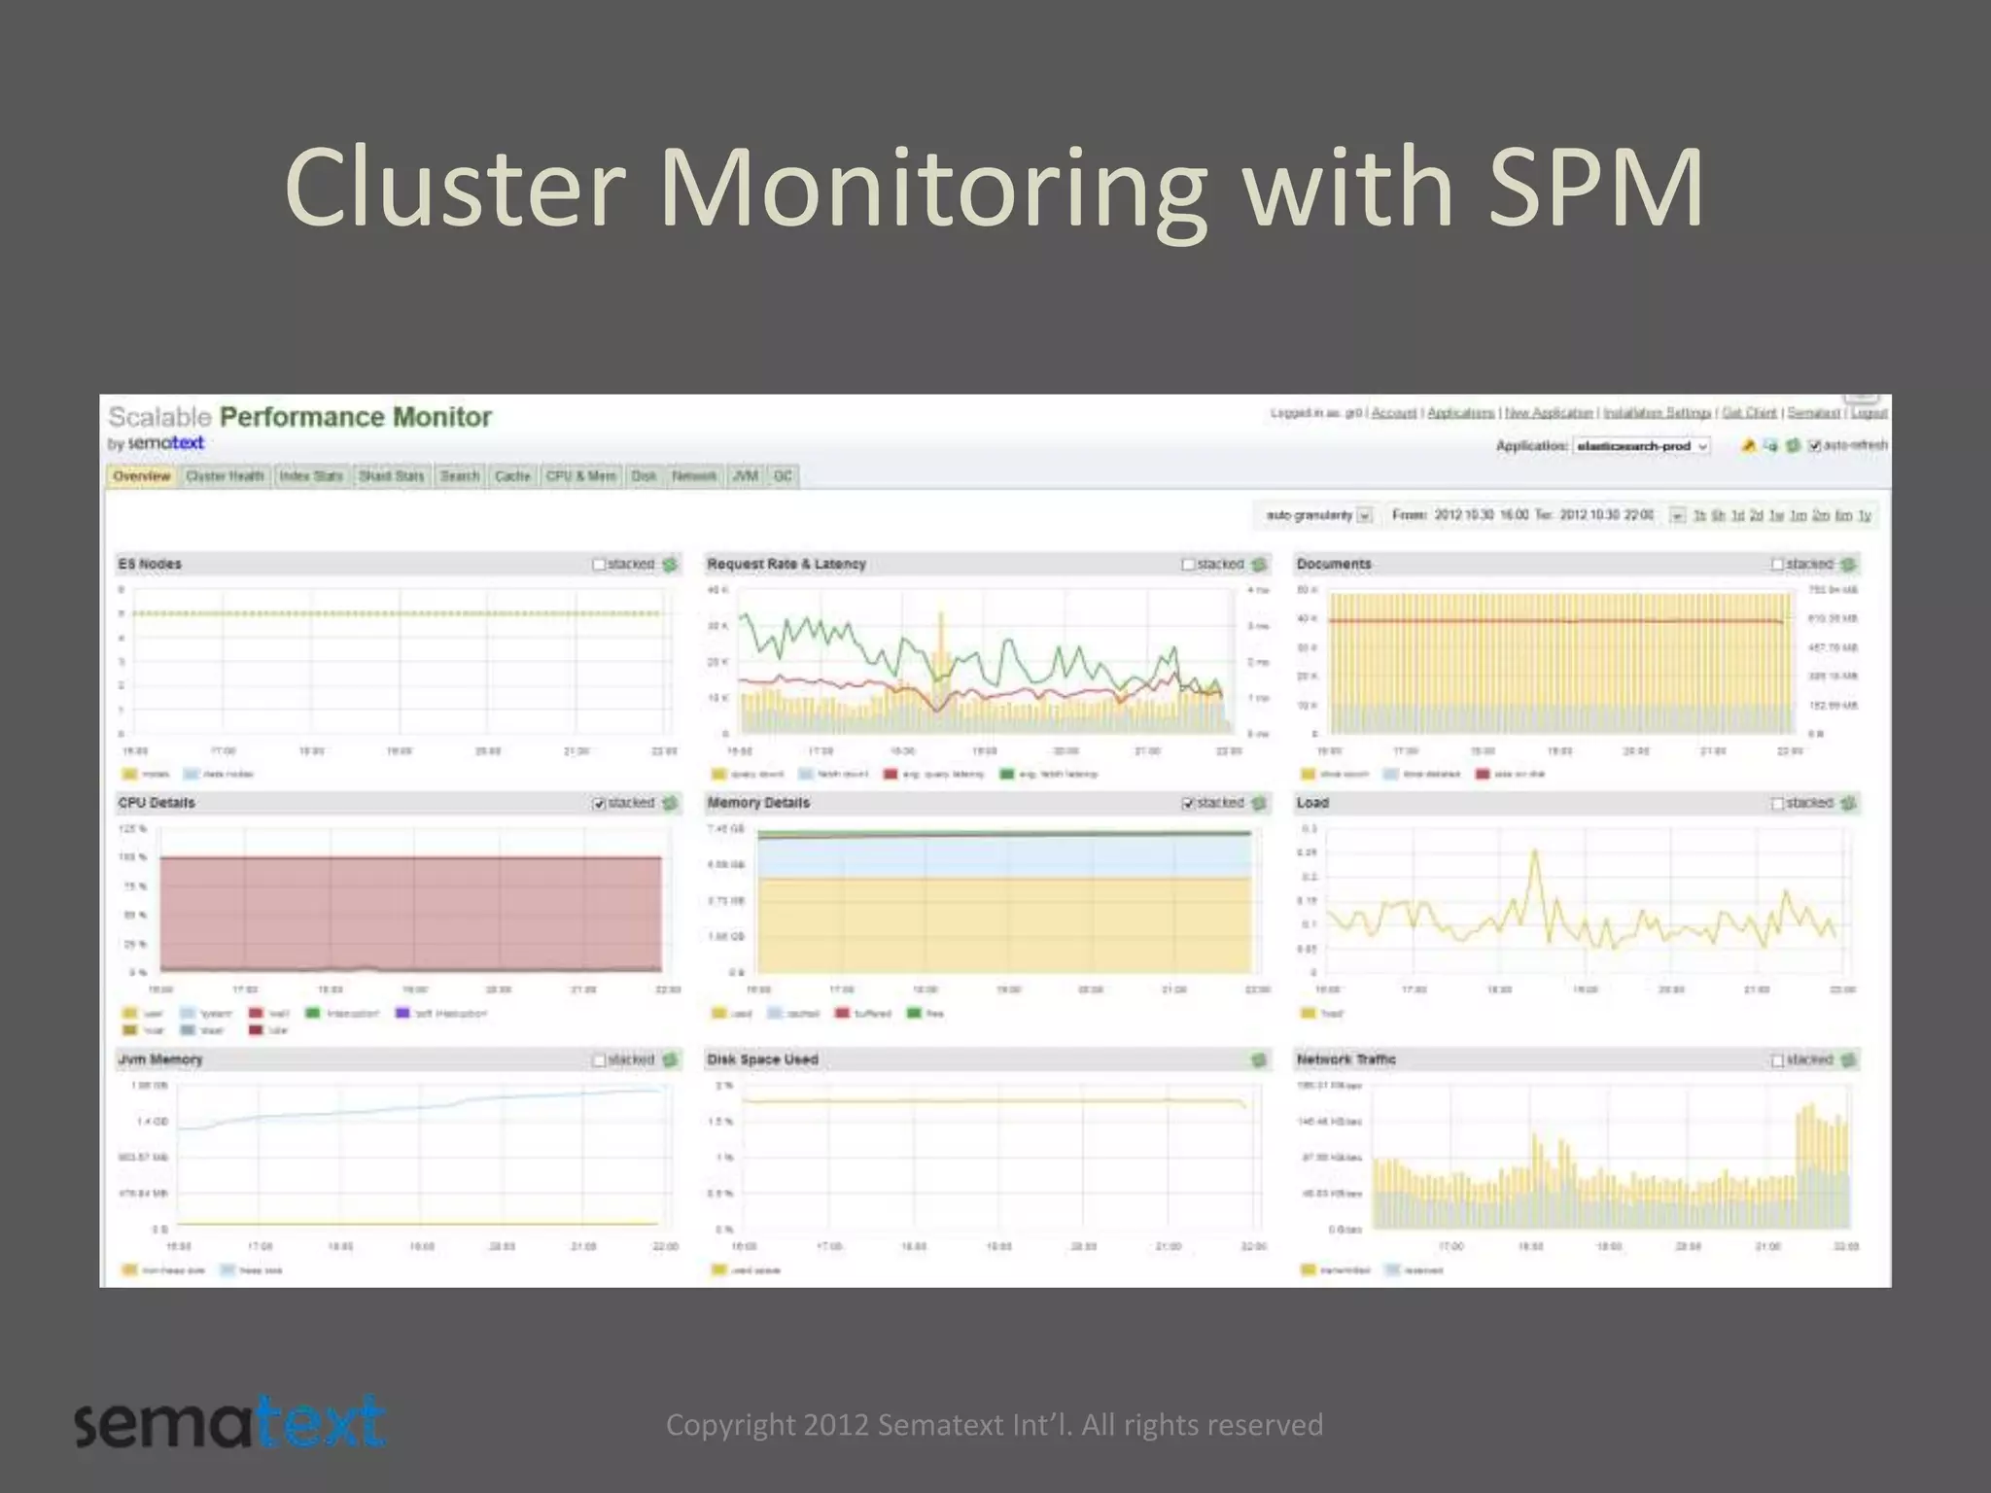Switch to the Shard Stats tab
The height and width of the screenshot is (1493, 1991).
pyautogui.click(x=392, y=476)
